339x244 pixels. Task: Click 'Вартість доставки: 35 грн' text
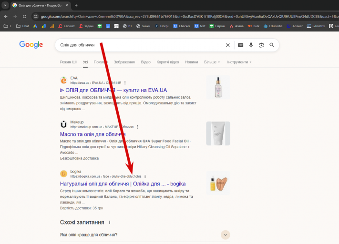point(82,208)
